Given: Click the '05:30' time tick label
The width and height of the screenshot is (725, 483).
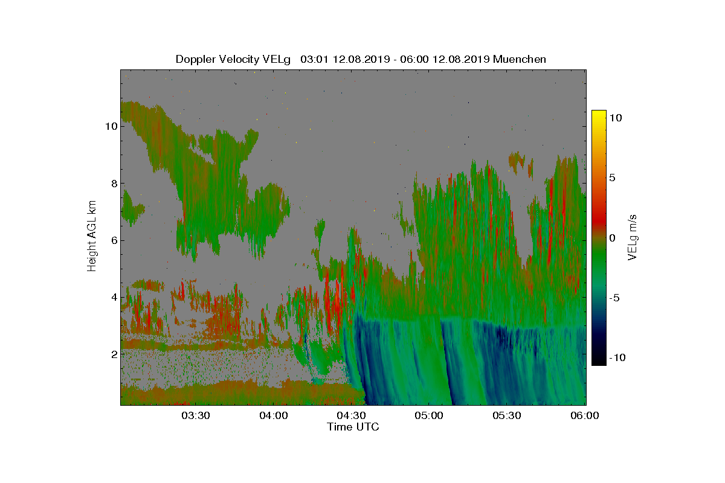Looking at the screenshot, I should coord(507,415).
